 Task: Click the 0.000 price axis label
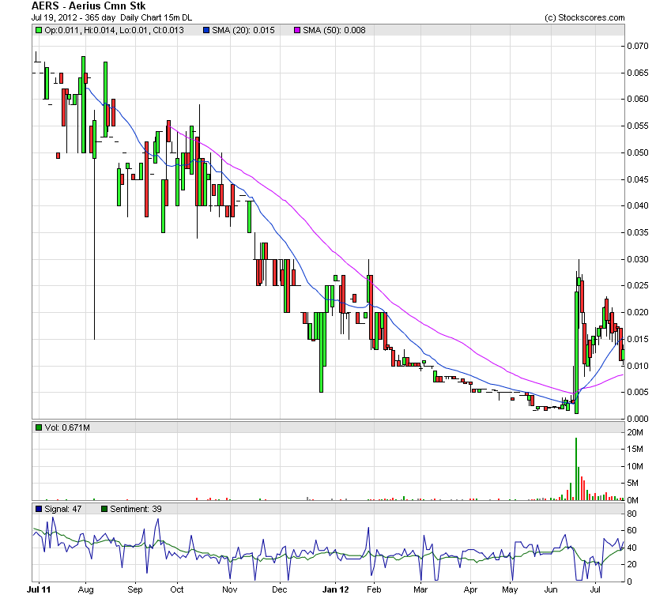[638, 419]
